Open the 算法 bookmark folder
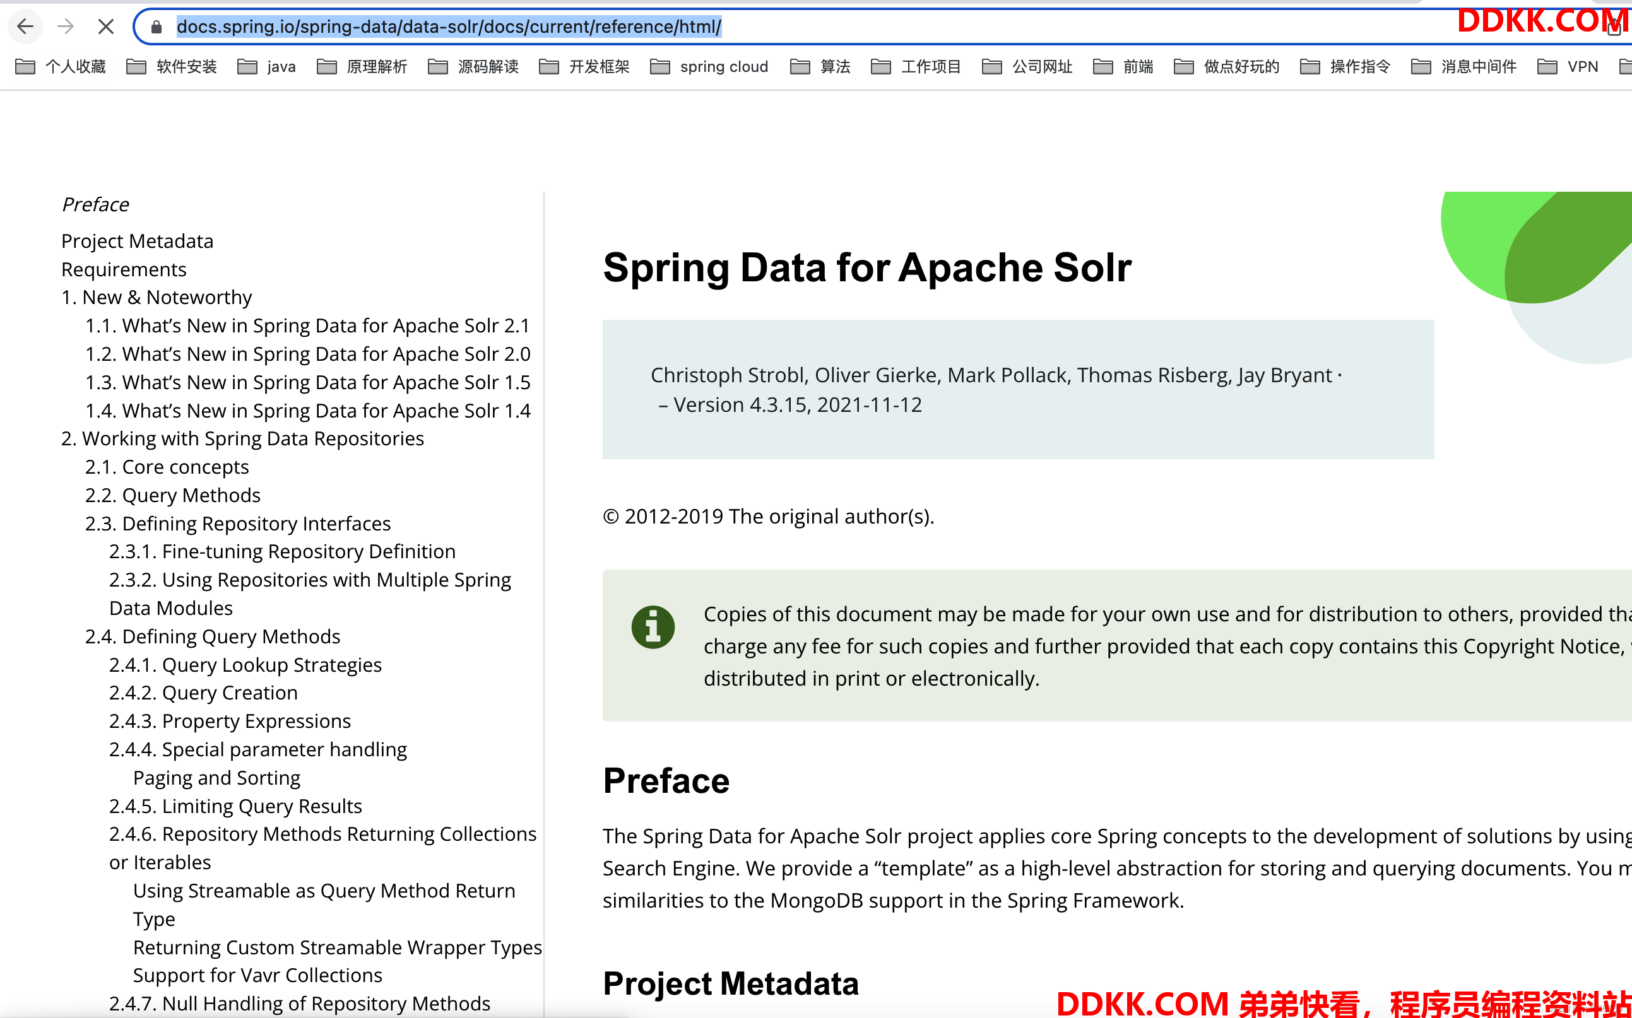 (820, 67)
